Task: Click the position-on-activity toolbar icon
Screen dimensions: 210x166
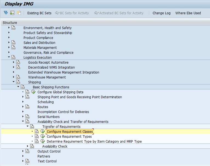Action: click(x=12, y=13)
